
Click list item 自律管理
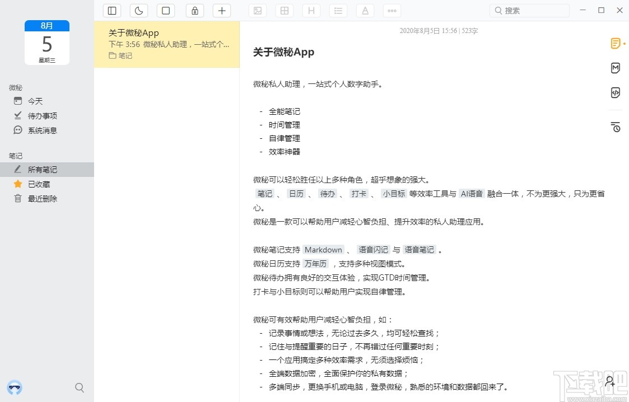point(285,138)
